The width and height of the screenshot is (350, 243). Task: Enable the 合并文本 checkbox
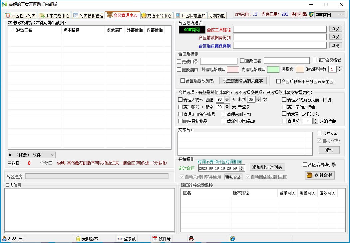[x=319, y=133]
